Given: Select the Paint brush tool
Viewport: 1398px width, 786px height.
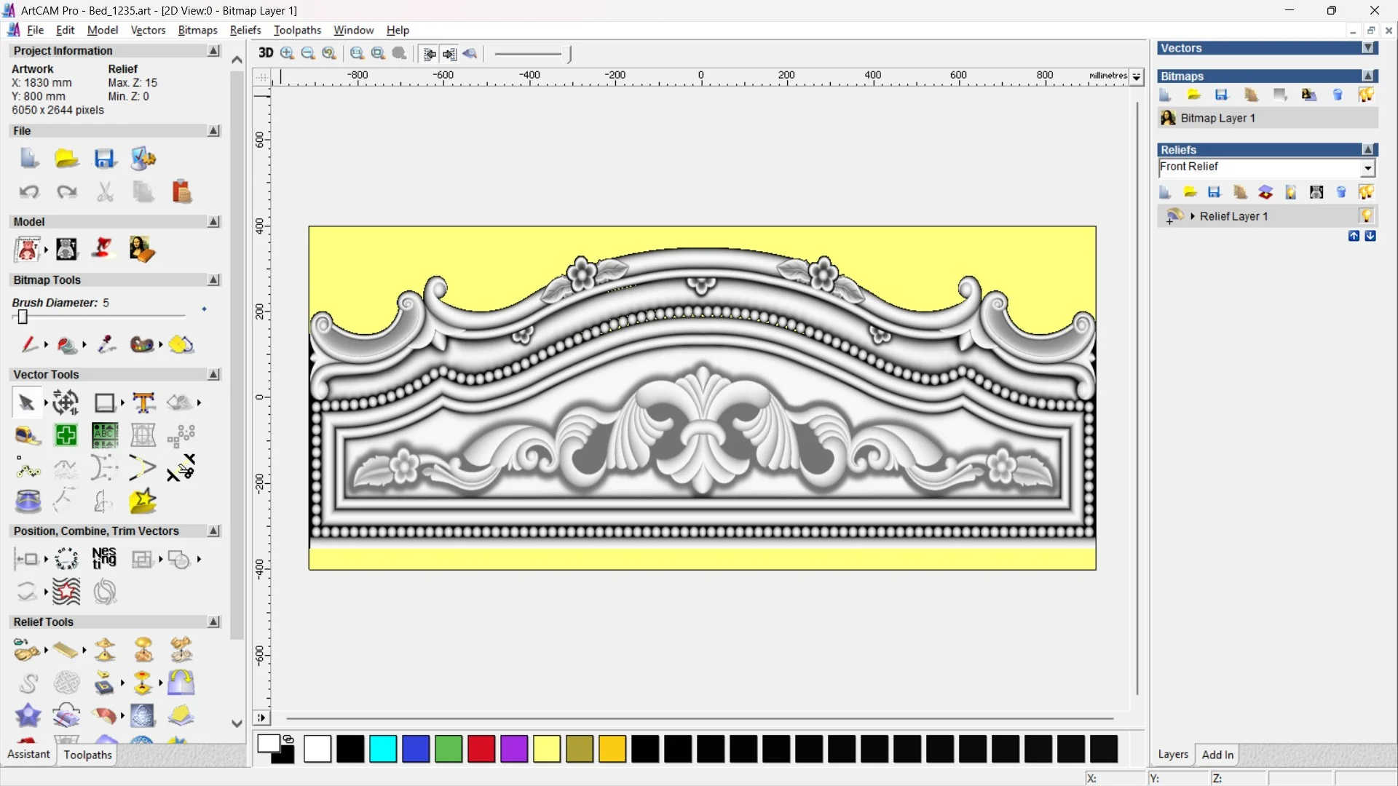Looking at the screenshot, I should tap(29, 344).
